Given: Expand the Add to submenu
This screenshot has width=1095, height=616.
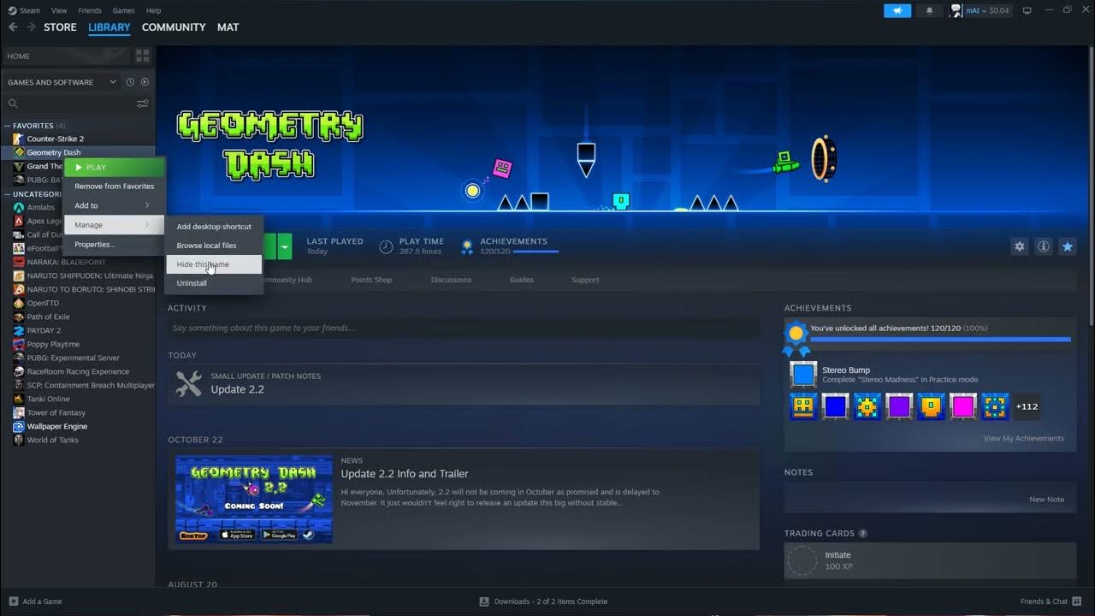Looking at the screenshot, I should 113,205.
